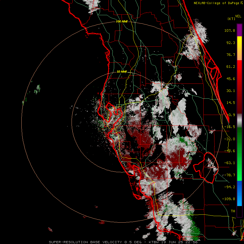Click the purple segment of velocity color bar
This screenshot has width=244, height=244.
[239, 30]
